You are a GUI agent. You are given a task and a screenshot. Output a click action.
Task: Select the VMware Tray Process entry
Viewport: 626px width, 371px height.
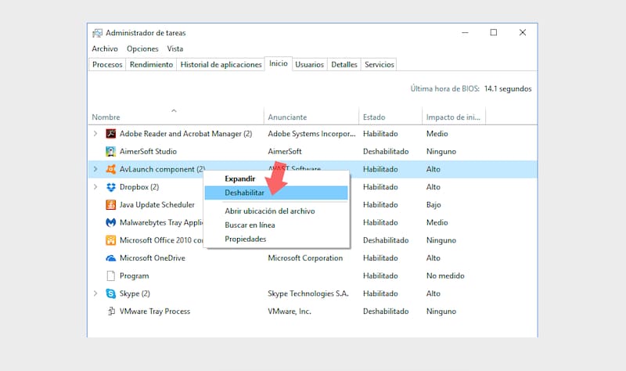(x=155, y=311)
